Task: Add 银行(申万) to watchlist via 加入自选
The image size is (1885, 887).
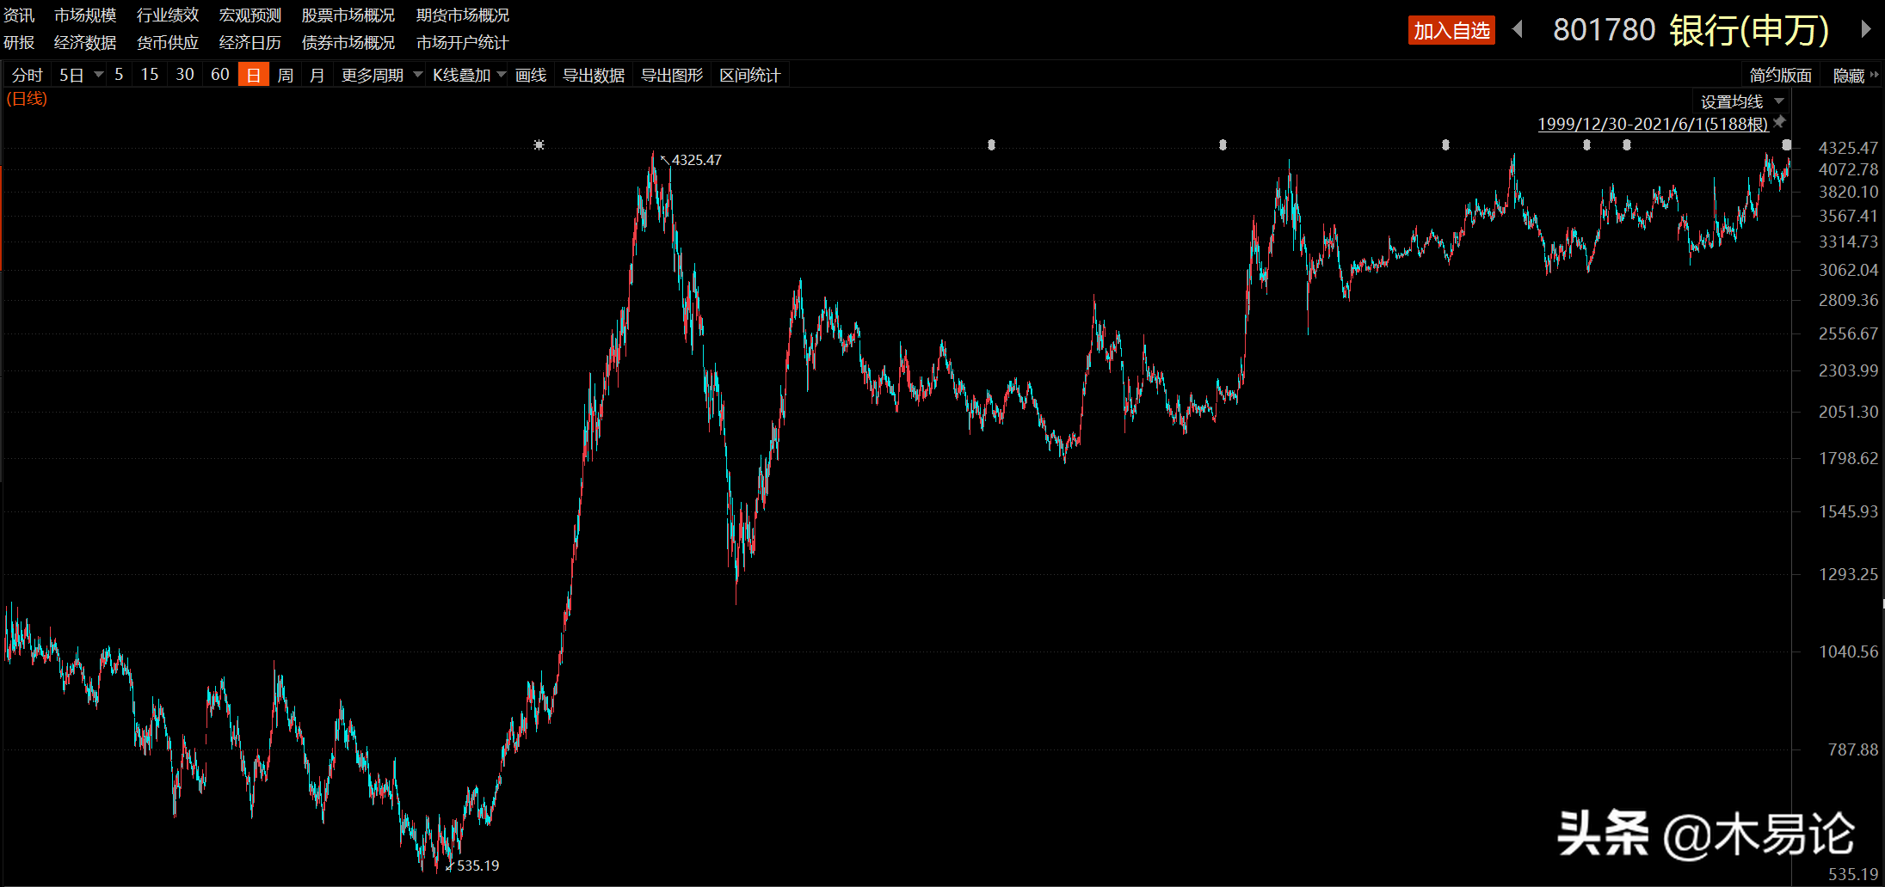Action: [x=1451, y=30]
